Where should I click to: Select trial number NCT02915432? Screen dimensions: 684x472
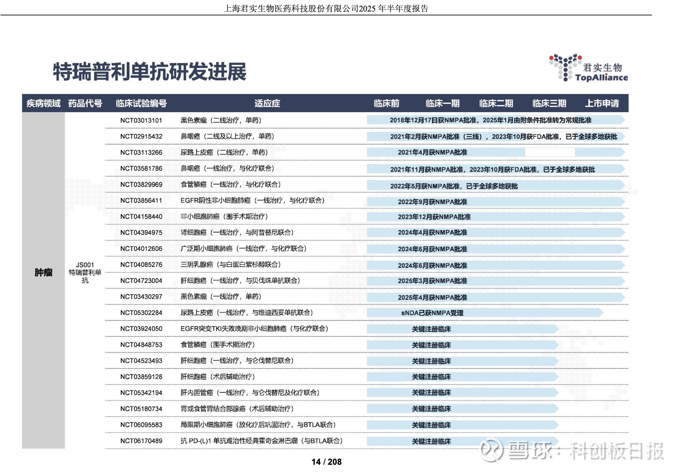pos(141,136)
